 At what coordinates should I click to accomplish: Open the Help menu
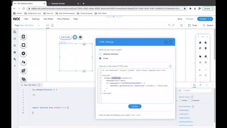coord(76,19)
